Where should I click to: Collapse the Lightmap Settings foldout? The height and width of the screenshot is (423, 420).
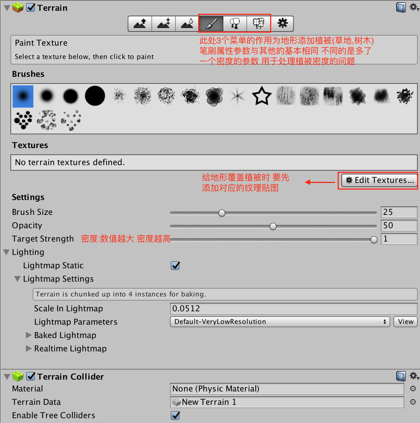(x=17, y=279)
